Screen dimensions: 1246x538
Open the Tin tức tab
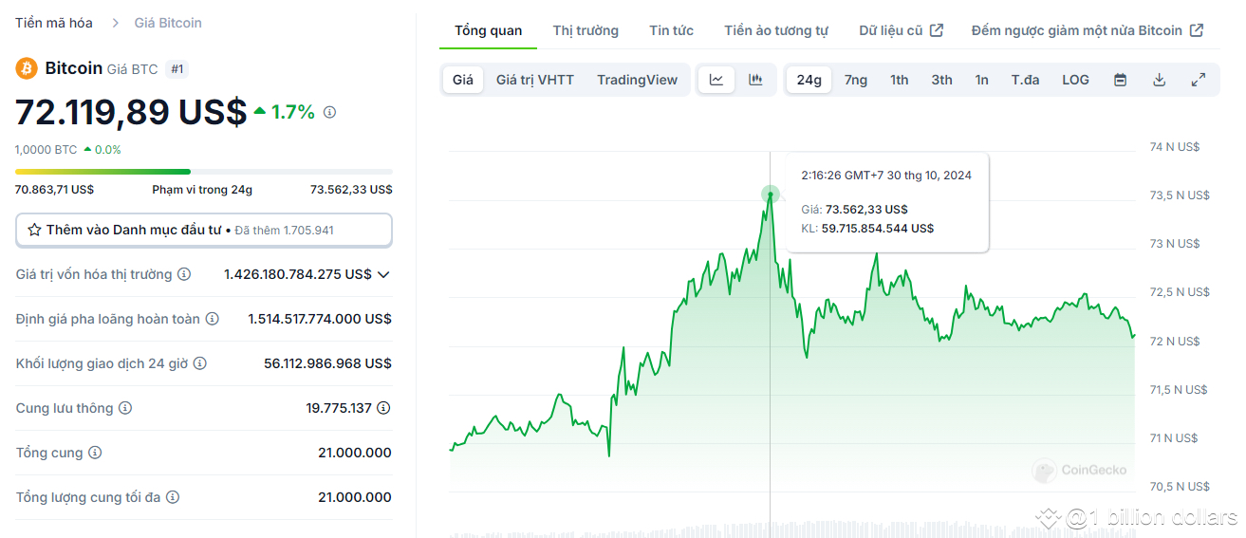pos(671,30)
